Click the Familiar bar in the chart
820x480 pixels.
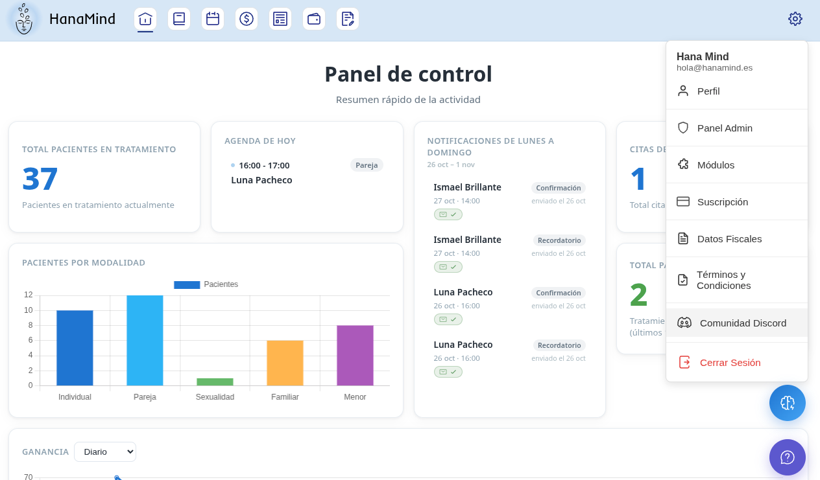click(x=285, y=363)
